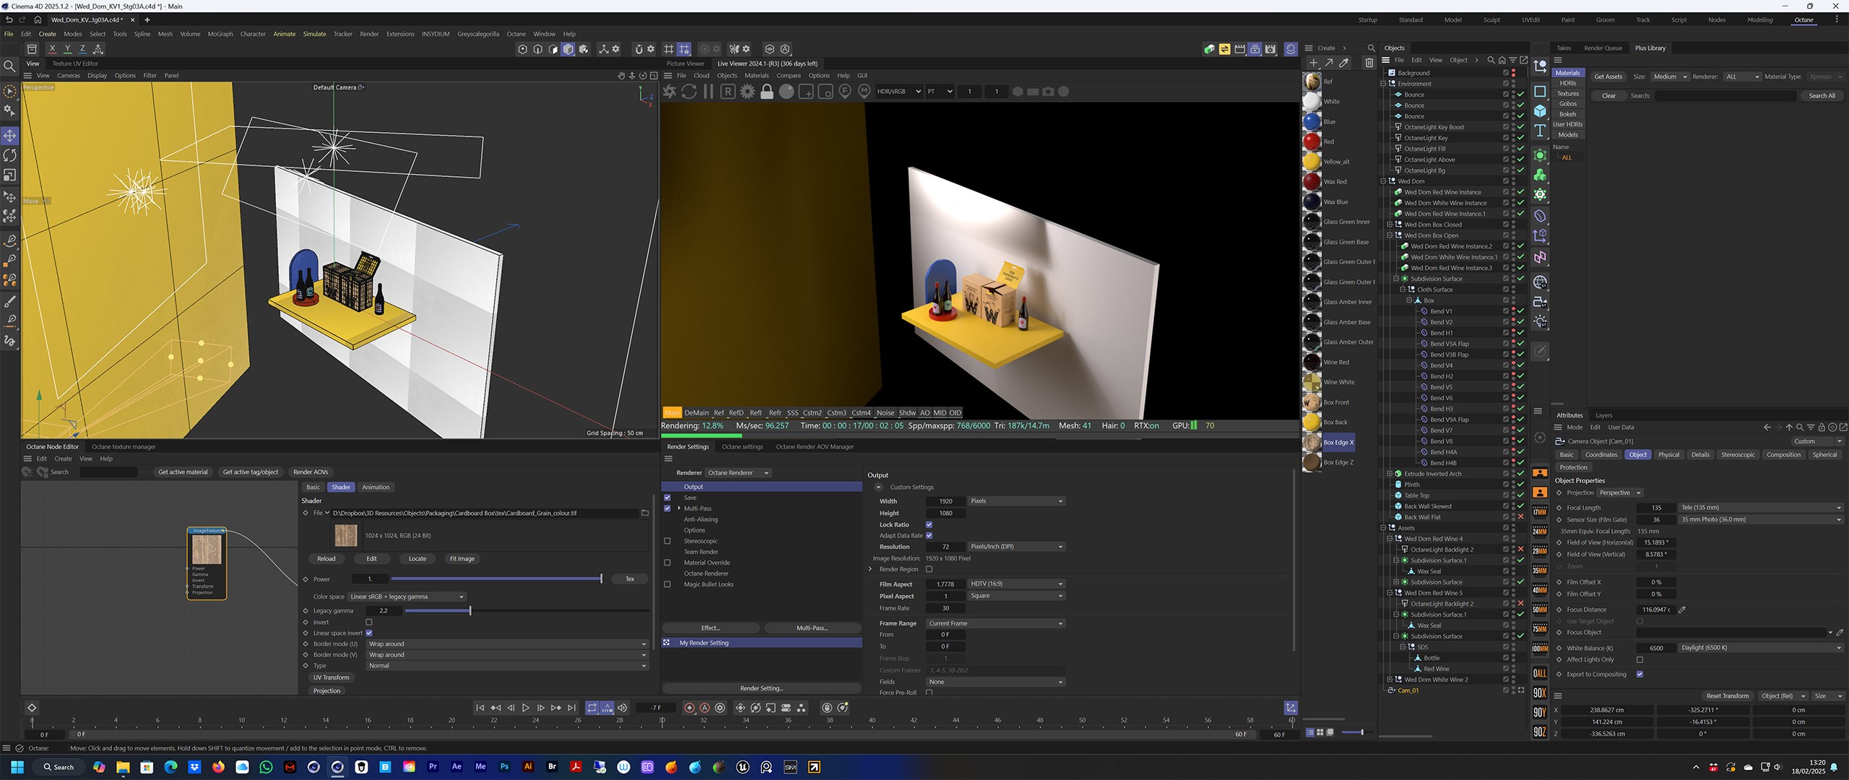Click the record active objects keyframe button
The height and width of the screenshot is (780, 1849).
coord(689,708)
